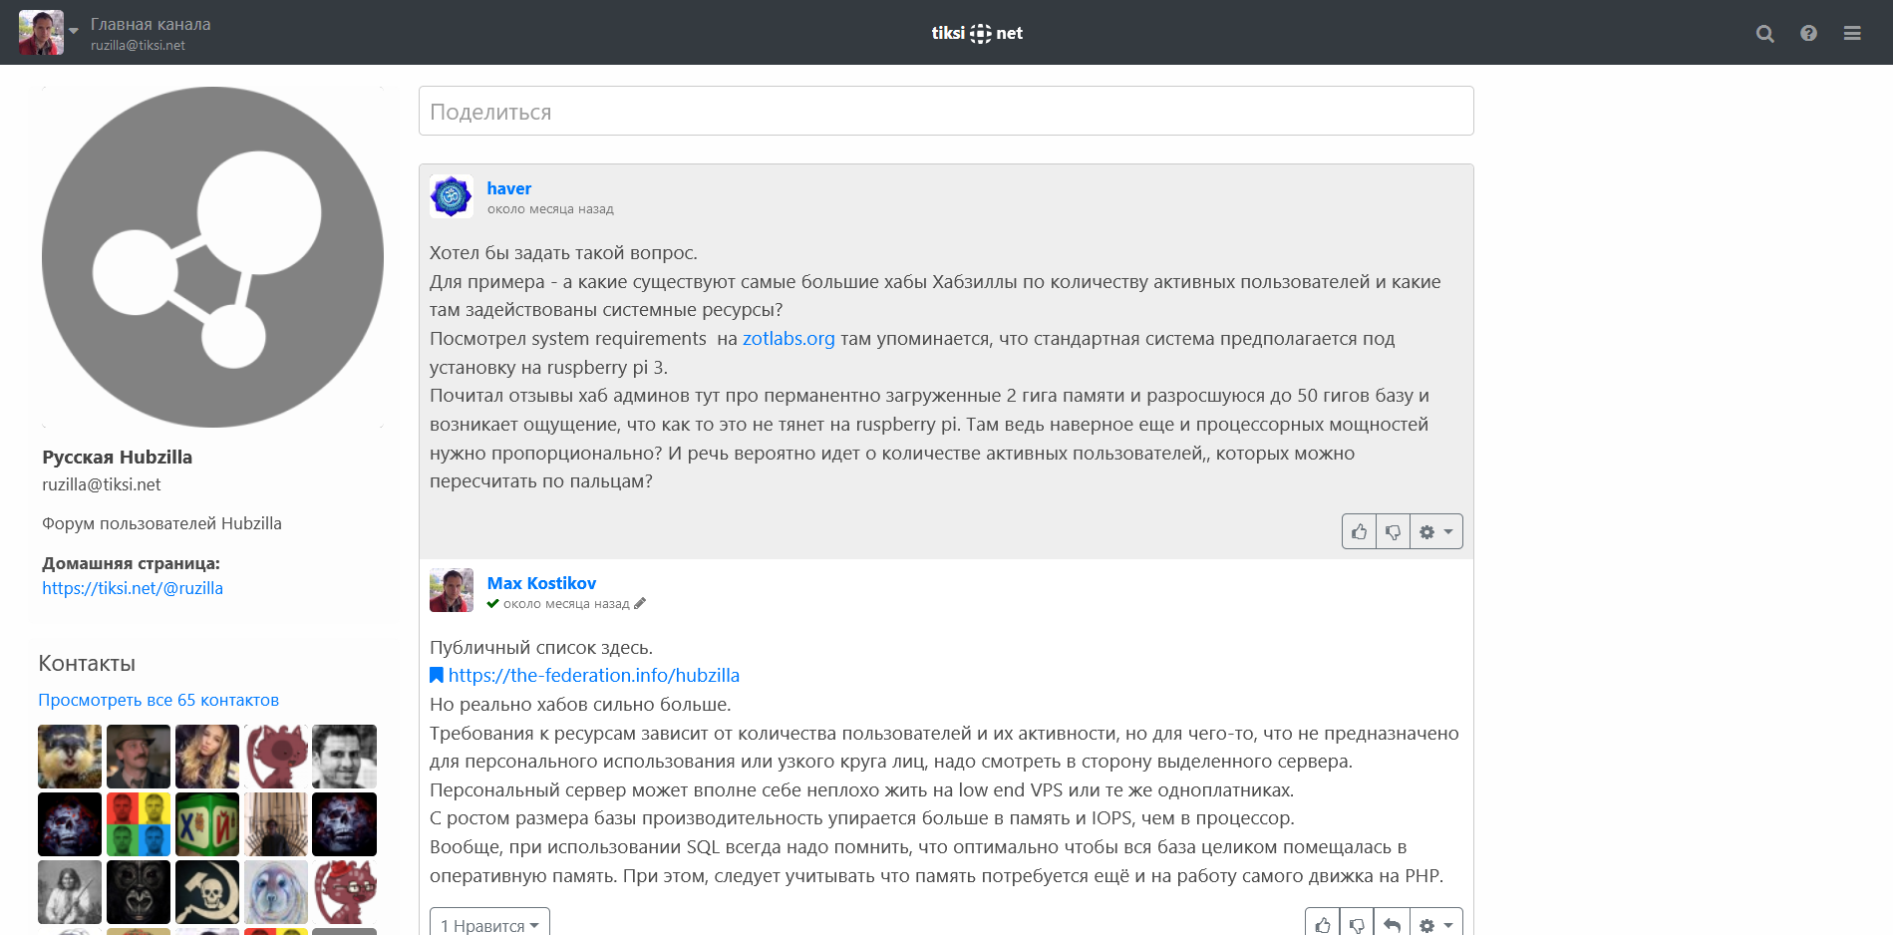Click the search magnifier icon in navbar
The height and width of the screenshot is (935, 1893).
pos(1764,33)
